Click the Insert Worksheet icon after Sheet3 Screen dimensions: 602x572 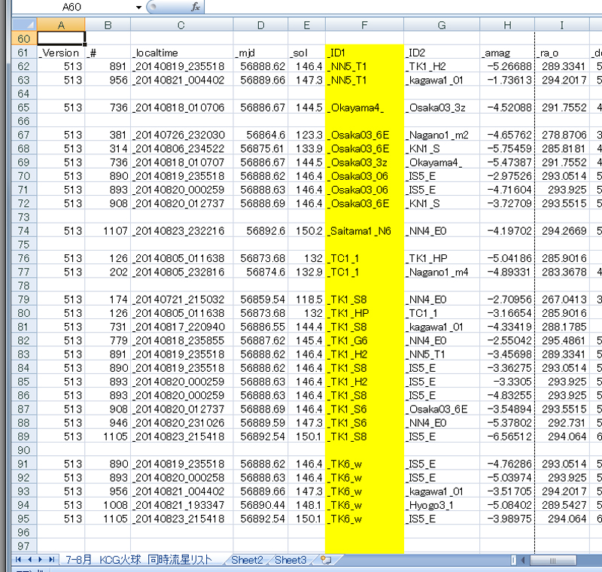pos(326,560)
